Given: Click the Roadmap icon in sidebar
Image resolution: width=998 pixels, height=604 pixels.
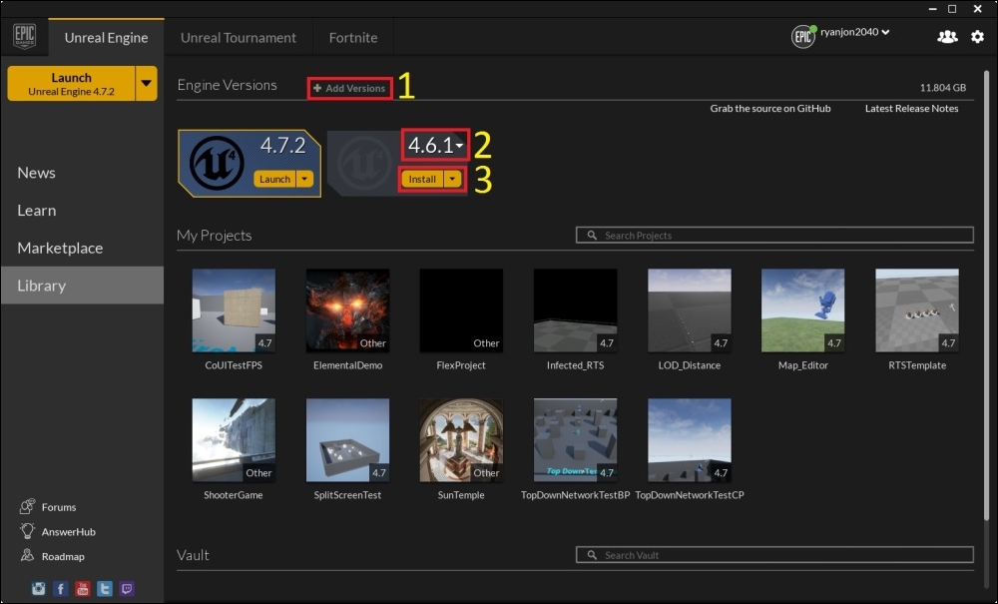Looking at the screenshot, I should click(x=27, y=555).
